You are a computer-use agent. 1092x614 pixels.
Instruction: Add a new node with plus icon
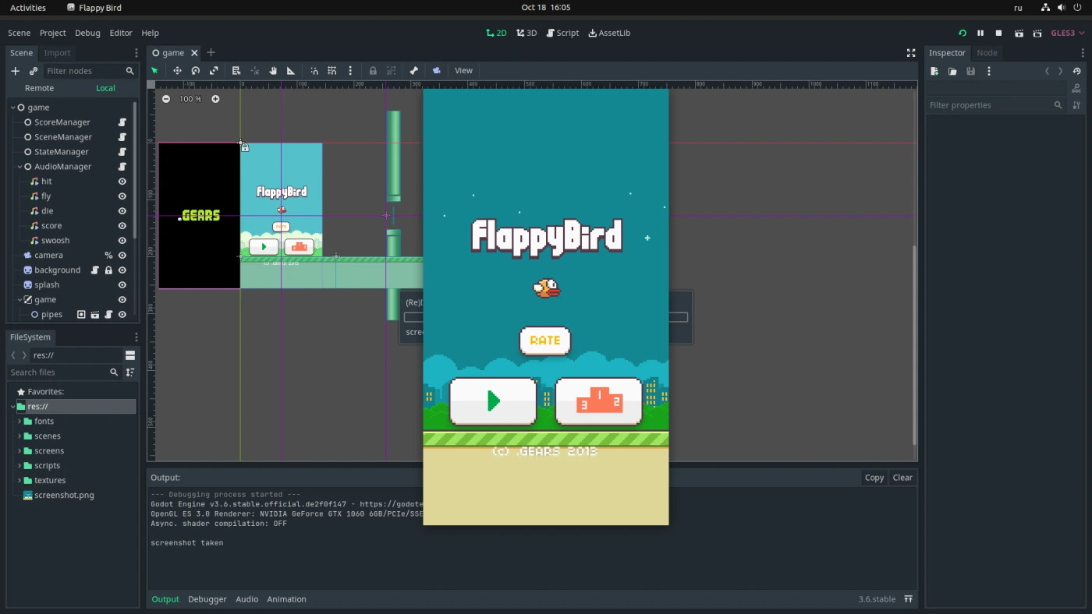[15, 71]
